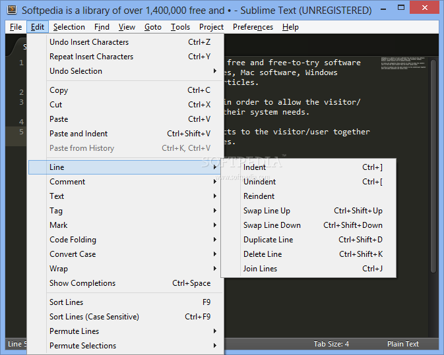
Task: Expand the Line submenu entry
Action: pyautogui.click(x=125, y=167)
